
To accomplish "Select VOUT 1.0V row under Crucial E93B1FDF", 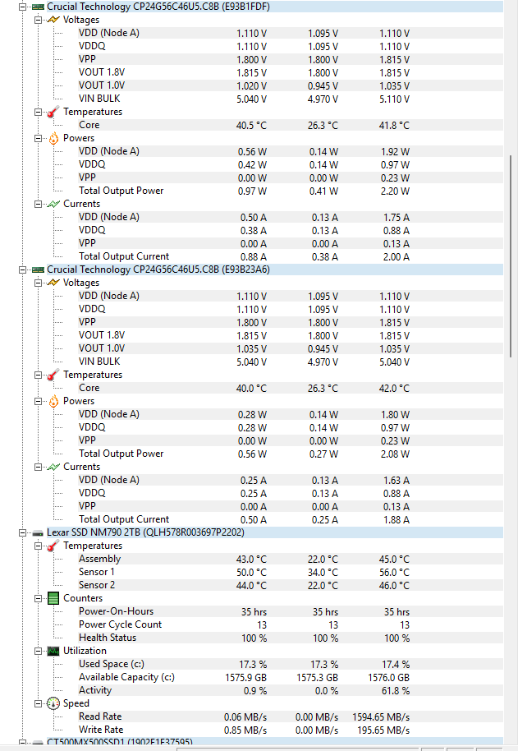I will pyautogui.click(x=290, y=85).
